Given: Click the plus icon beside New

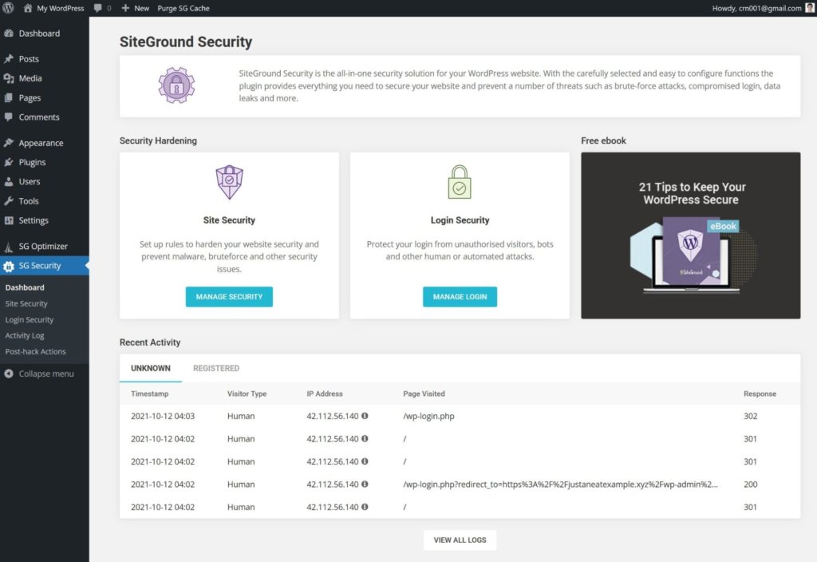Looking at the screenshot, I should point(125,8).
